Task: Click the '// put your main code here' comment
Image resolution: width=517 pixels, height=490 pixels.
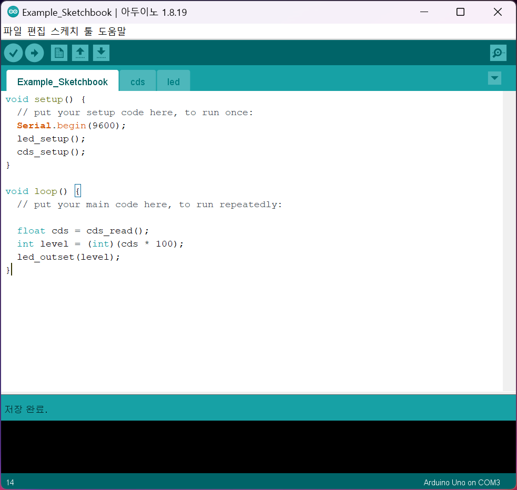Action: coord(150,205)
